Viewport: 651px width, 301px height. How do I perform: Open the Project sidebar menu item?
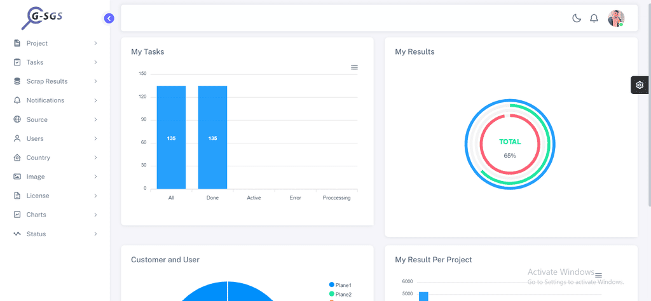pyautogui.click(x=55, y=43)
